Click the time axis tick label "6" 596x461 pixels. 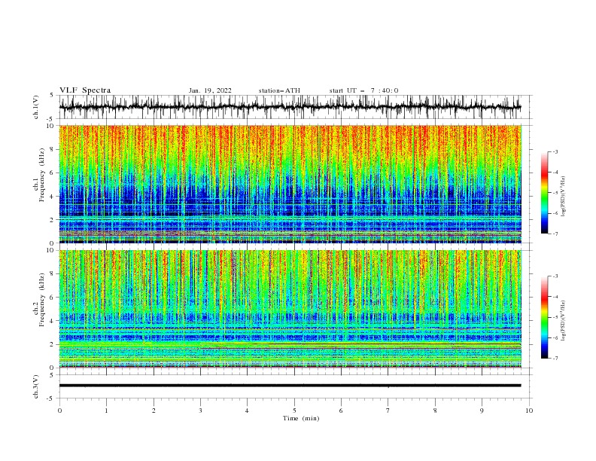341,411
